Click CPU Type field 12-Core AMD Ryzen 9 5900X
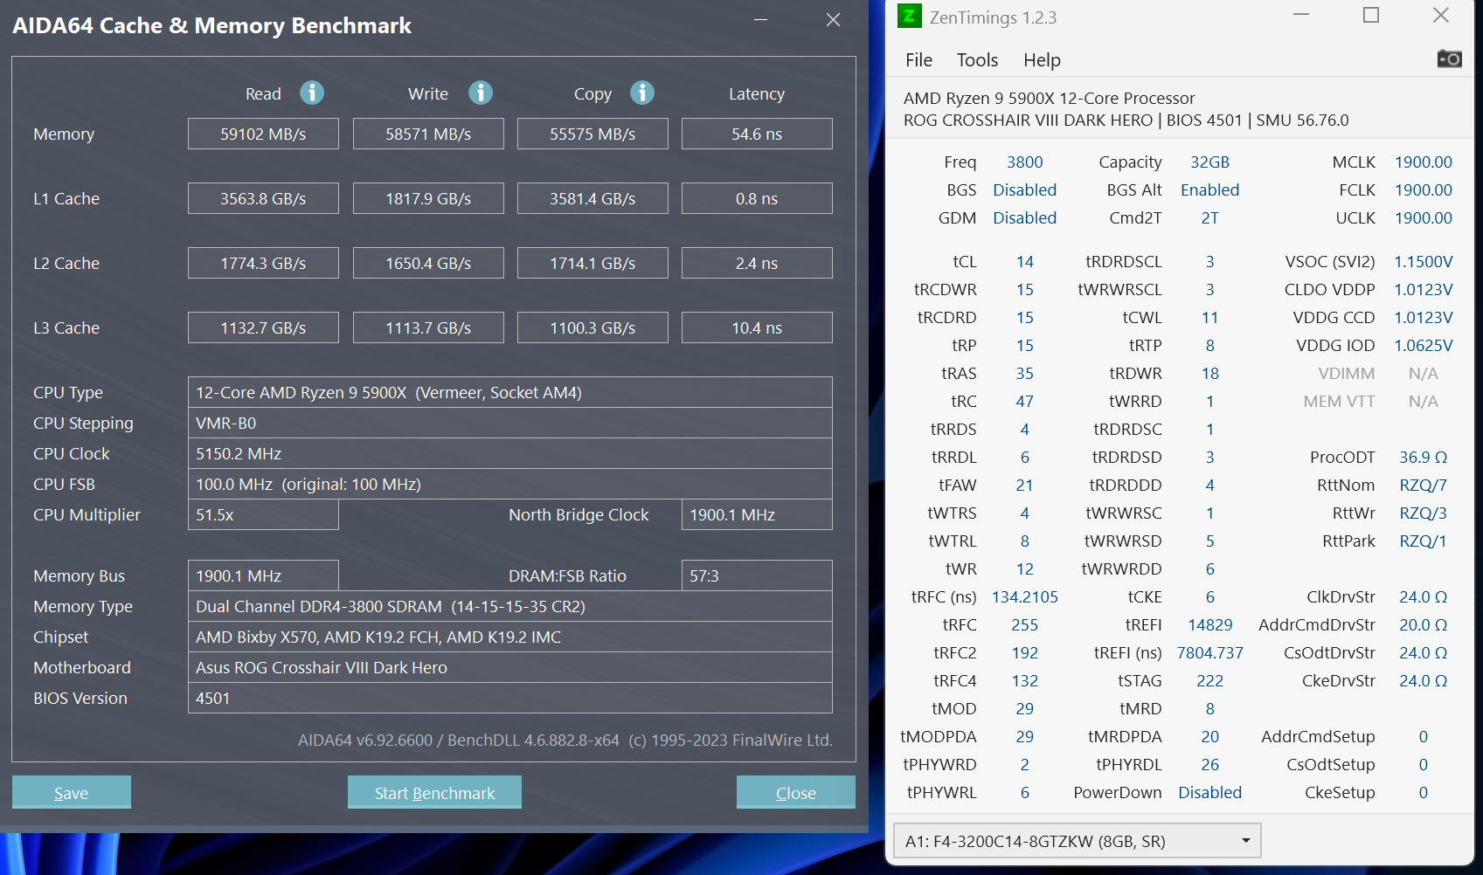 point(510,392)
